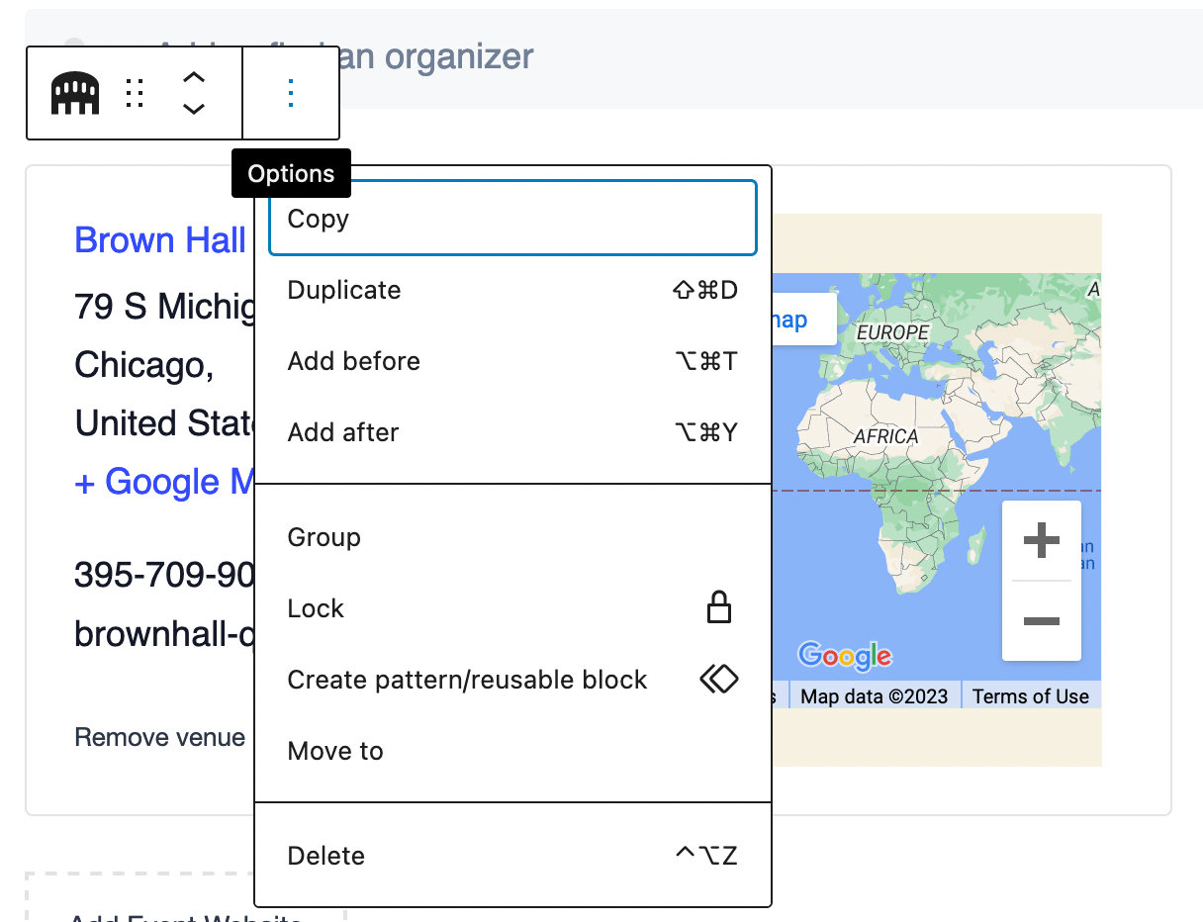
Task: Click the lock padlock icon
Action: pyautogui.click(x=719, y=607)
